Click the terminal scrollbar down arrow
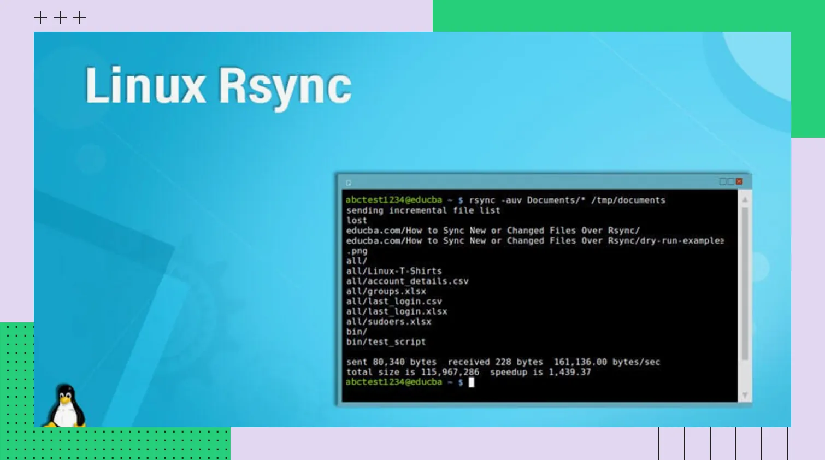 click(x=745, y=395)
